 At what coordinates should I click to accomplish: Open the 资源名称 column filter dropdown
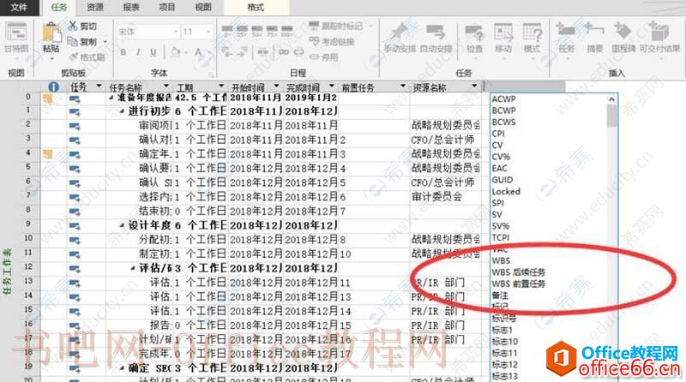(x=474, y=87)
